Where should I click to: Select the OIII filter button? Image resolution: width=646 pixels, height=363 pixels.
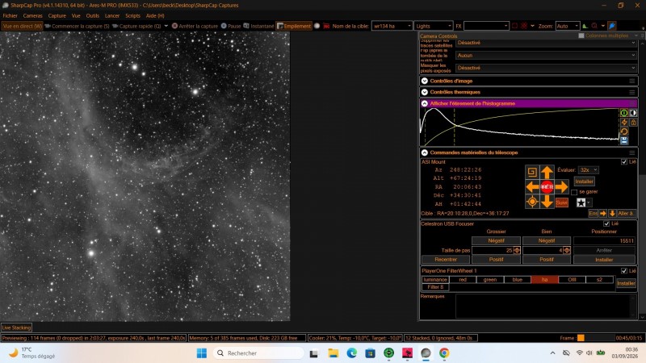pyautogui.click(x=572, y=279)
